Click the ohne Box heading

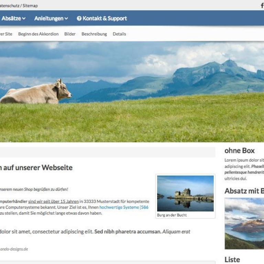coord(239,151)
